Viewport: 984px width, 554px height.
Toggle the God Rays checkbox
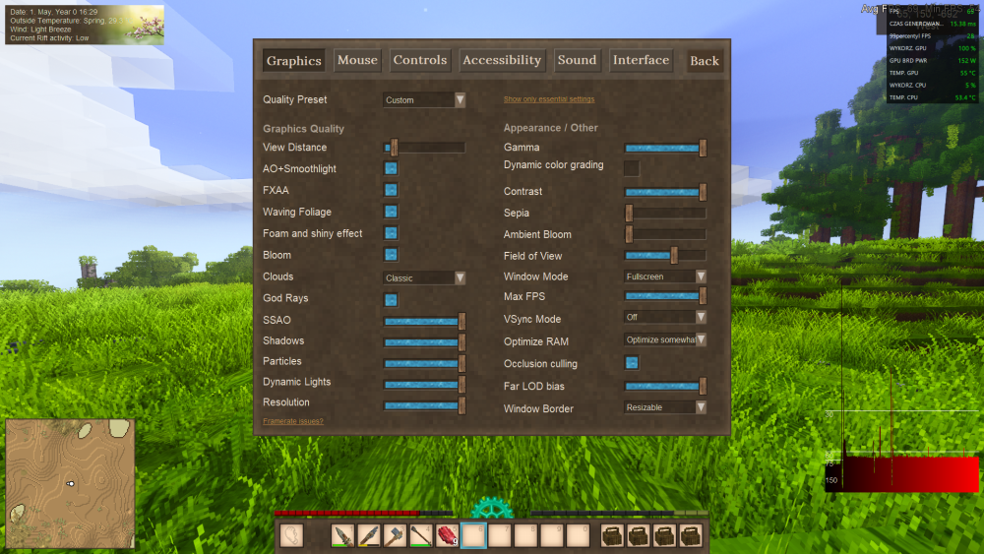pyautogui.click(x=391, y=299)
